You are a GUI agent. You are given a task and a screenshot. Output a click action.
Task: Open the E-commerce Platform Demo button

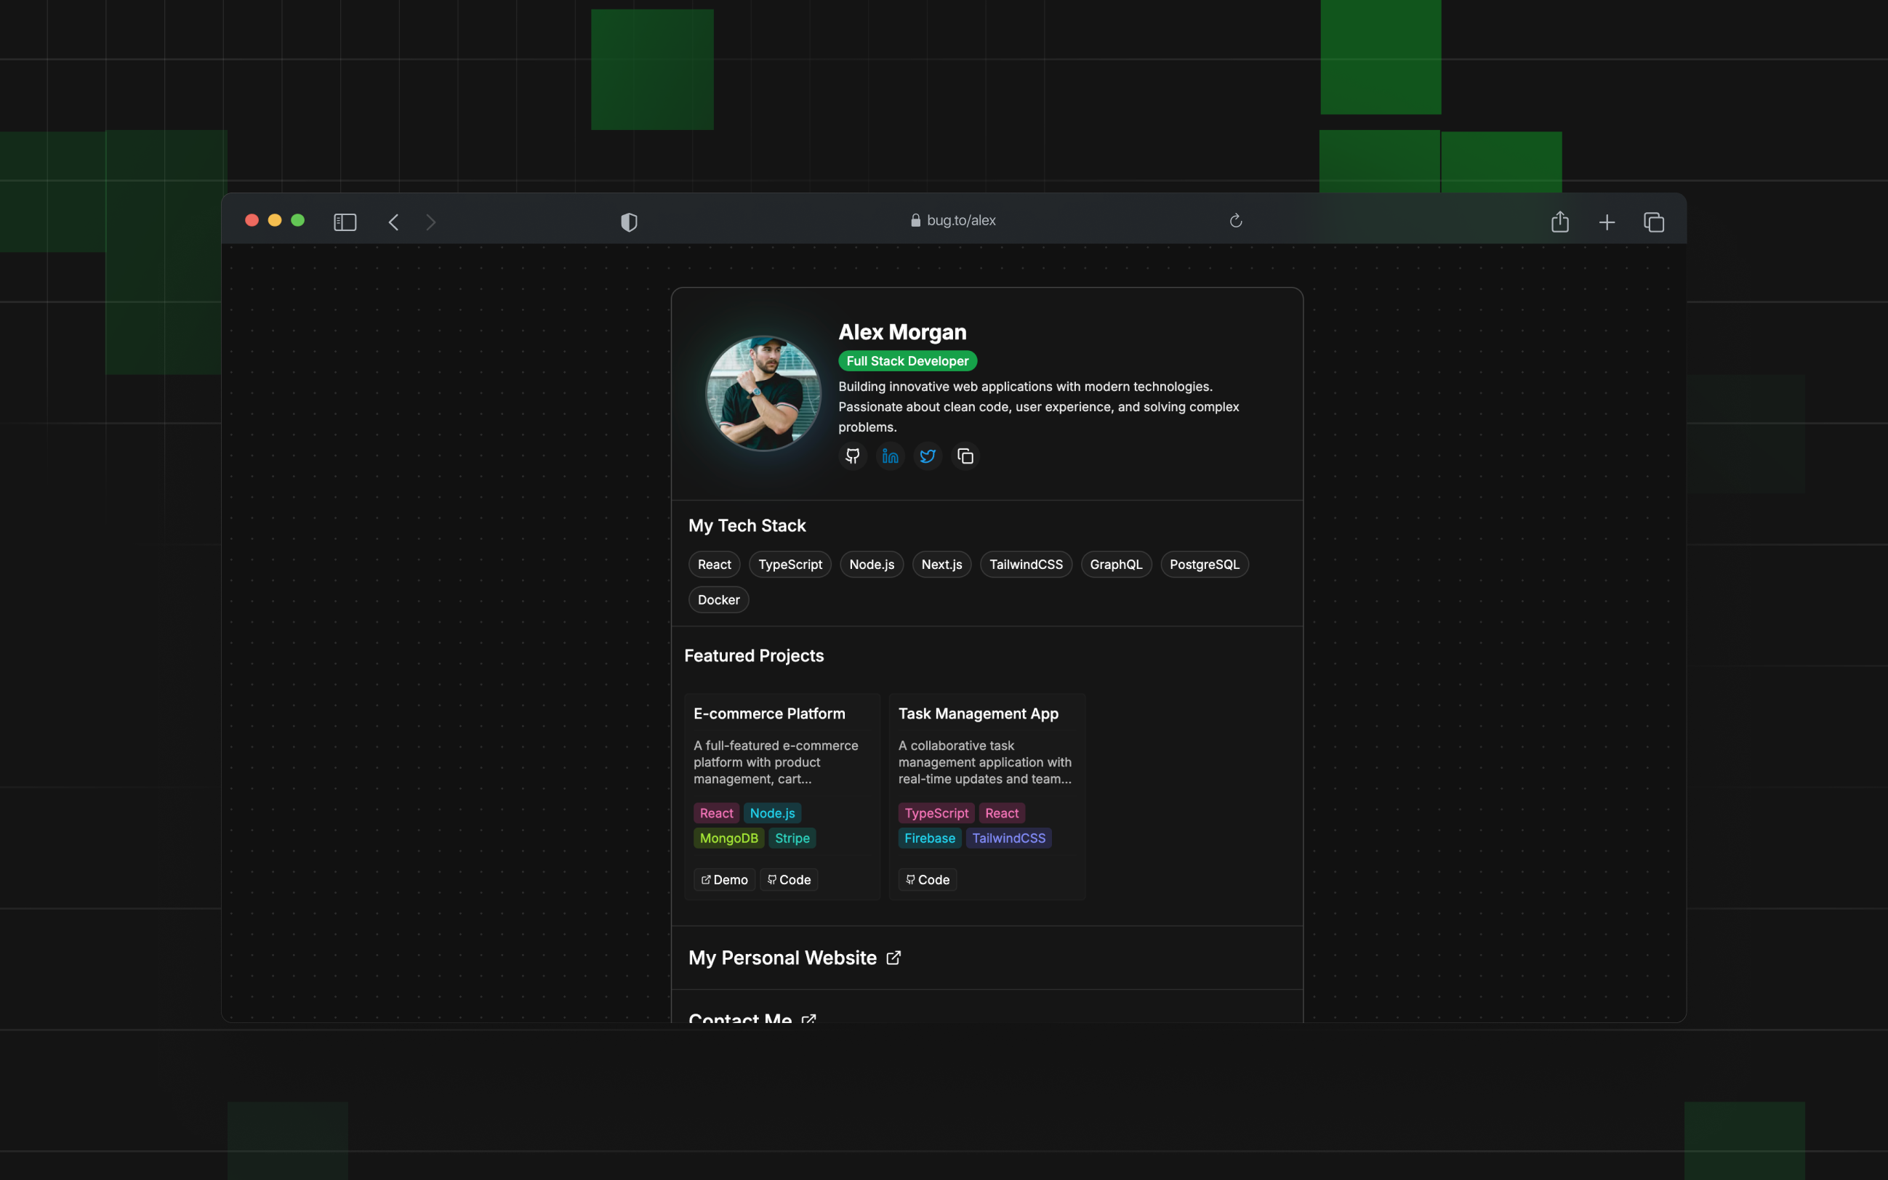(x=724, y=879)
